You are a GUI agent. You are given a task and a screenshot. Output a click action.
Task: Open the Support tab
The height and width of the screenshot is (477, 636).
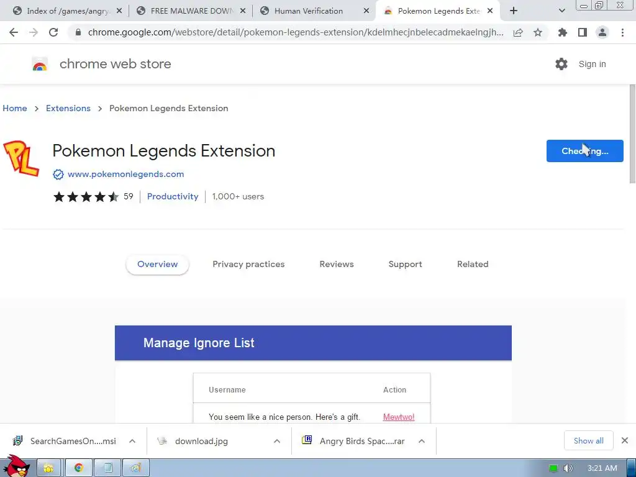pos(405,264)
